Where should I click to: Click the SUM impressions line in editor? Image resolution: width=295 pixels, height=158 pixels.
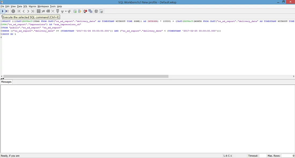(x=42, y=25)
